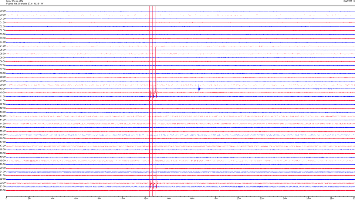Click the 18m tick on minute axis
Viewport: 355px width, 200px height.
pos(215,199)
